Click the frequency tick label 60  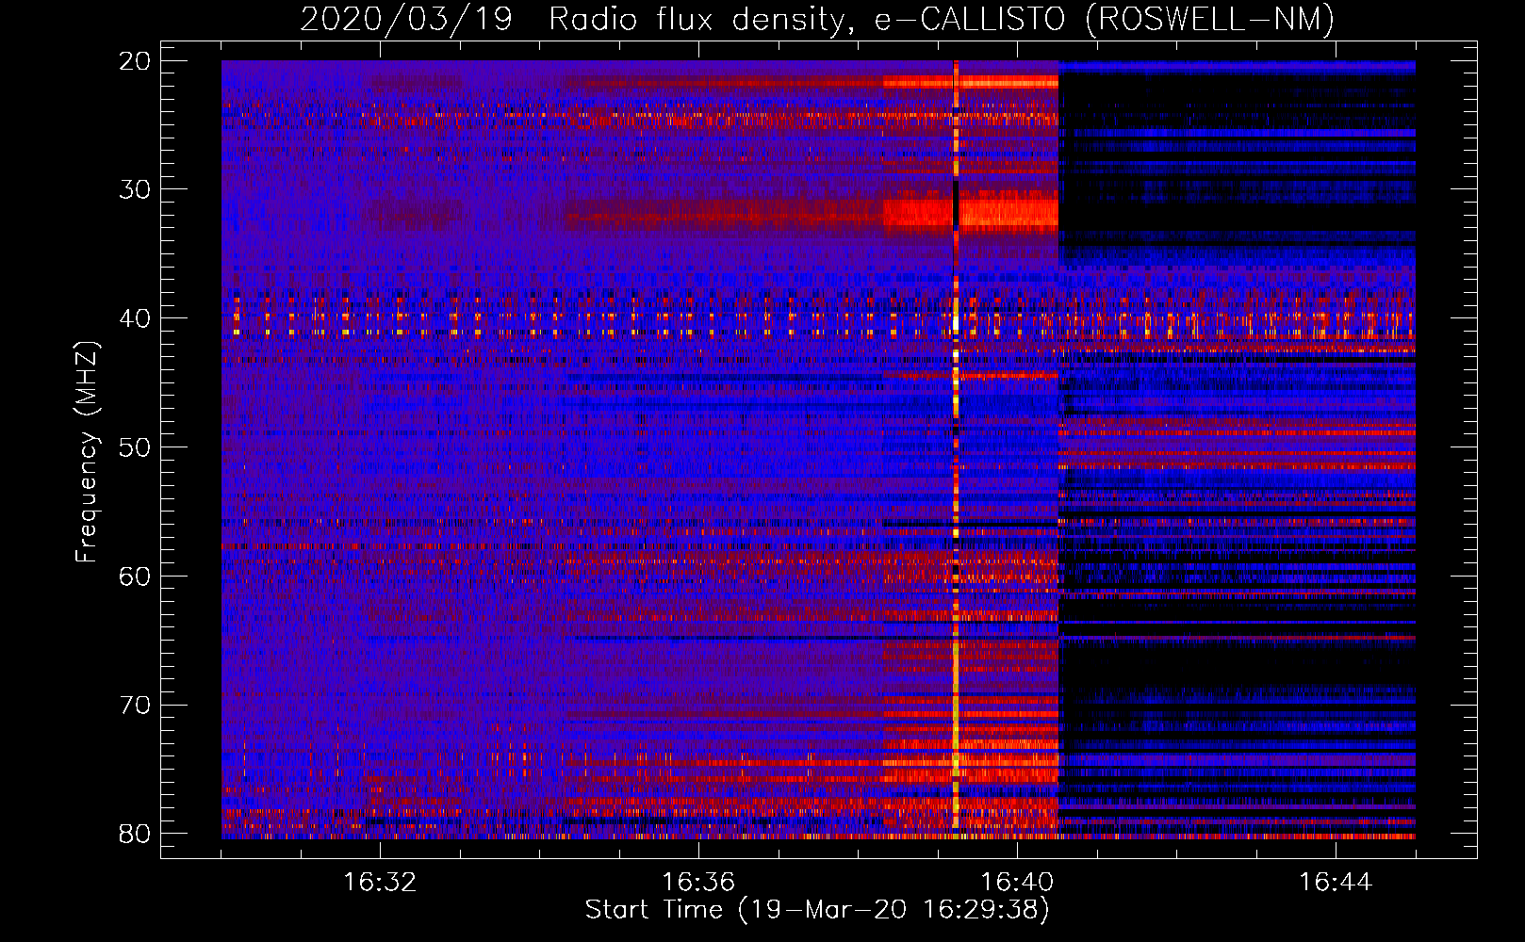(136, 576)
